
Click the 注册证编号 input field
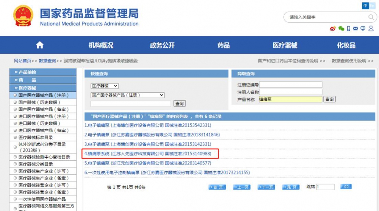[x=290, y=85]
